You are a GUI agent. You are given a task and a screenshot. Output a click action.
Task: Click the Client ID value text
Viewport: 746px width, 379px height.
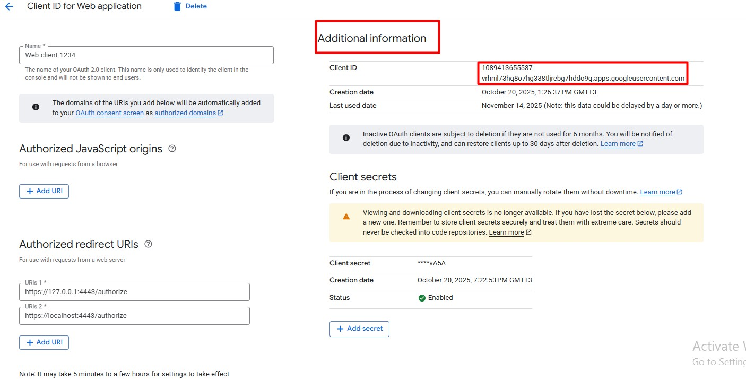[x=582, y=73]
